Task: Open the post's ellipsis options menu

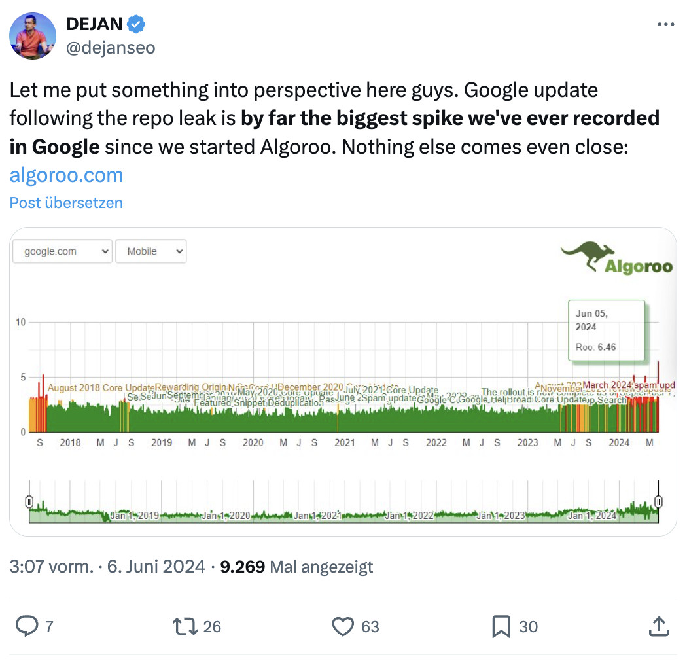Action: click(x=665, y=24)
